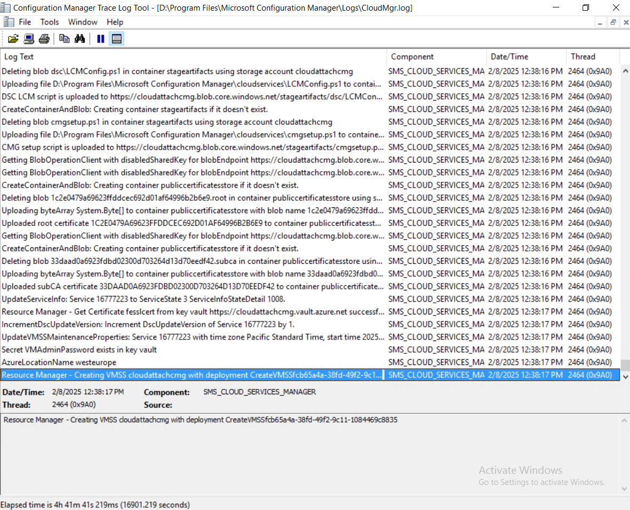The width and height of the screenshot is (630, 510).
Task: Click inside the log detail text box
Action: point(309,454)
